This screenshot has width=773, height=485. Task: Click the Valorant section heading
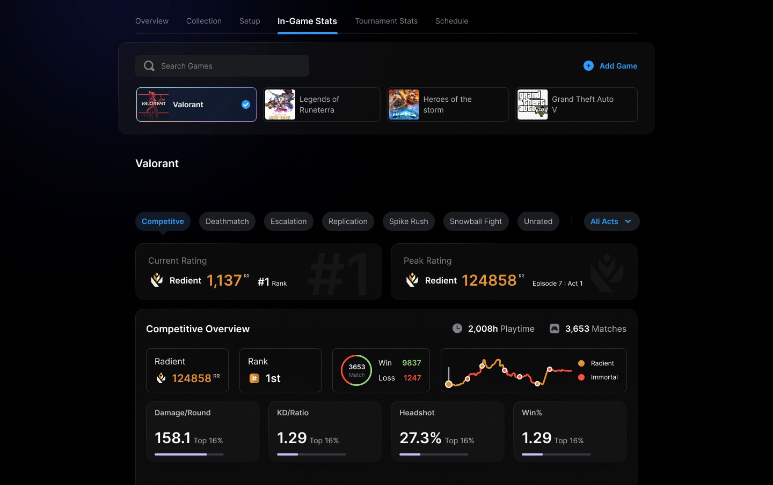pyautogui.click(x=157, y=163)
